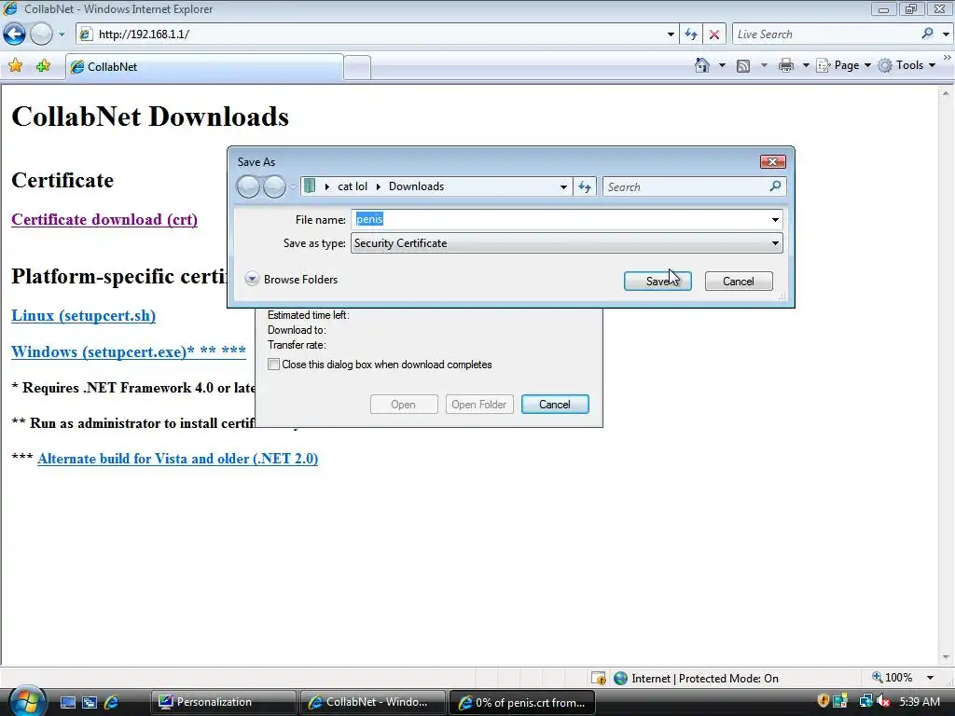Click the network tray icon

point(865,701)
